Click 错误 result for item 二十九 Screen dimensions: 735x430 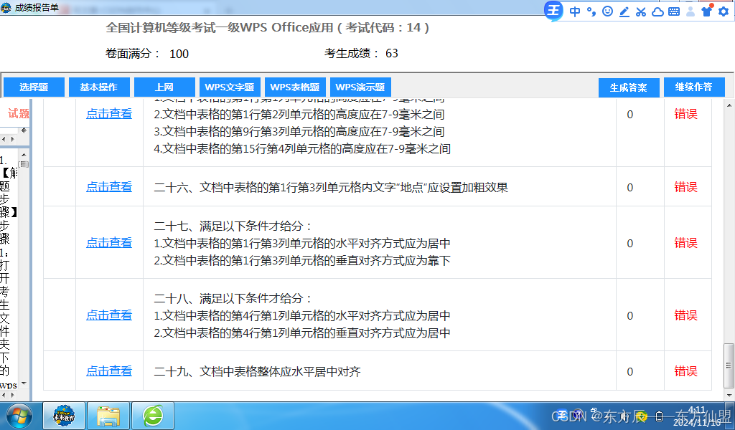coord(685,371)
